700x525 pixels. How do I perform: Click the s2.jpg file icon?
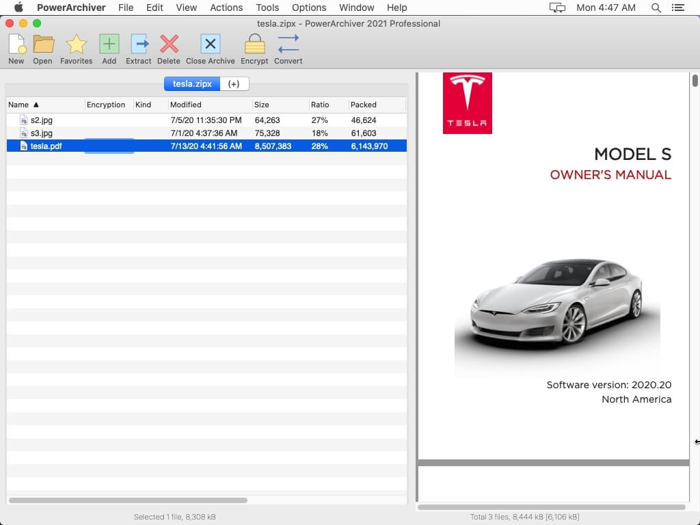tap(24, 120)
